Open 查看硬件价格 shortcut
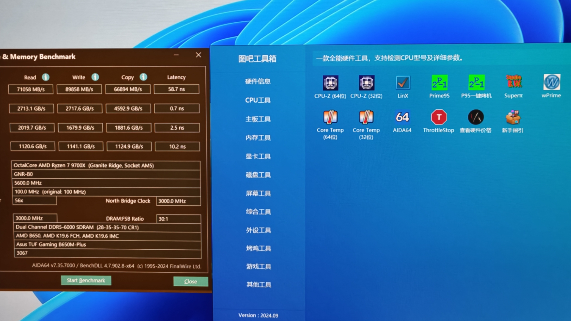This screenshot has height=321, width=571. (476, 121)
